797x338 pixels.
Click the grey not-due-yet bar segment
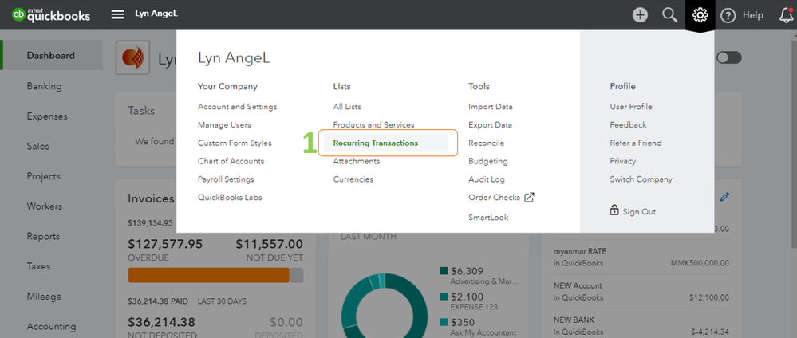coord(297,275)
